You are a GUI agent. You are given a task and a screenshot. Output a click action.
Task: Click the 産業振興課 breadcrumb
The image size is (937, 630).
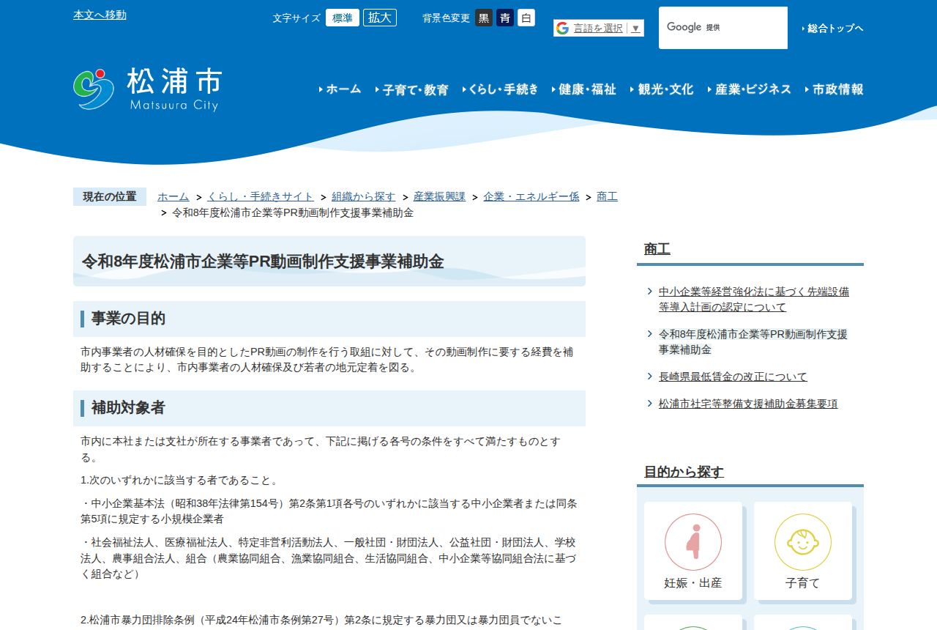point(439,196)
